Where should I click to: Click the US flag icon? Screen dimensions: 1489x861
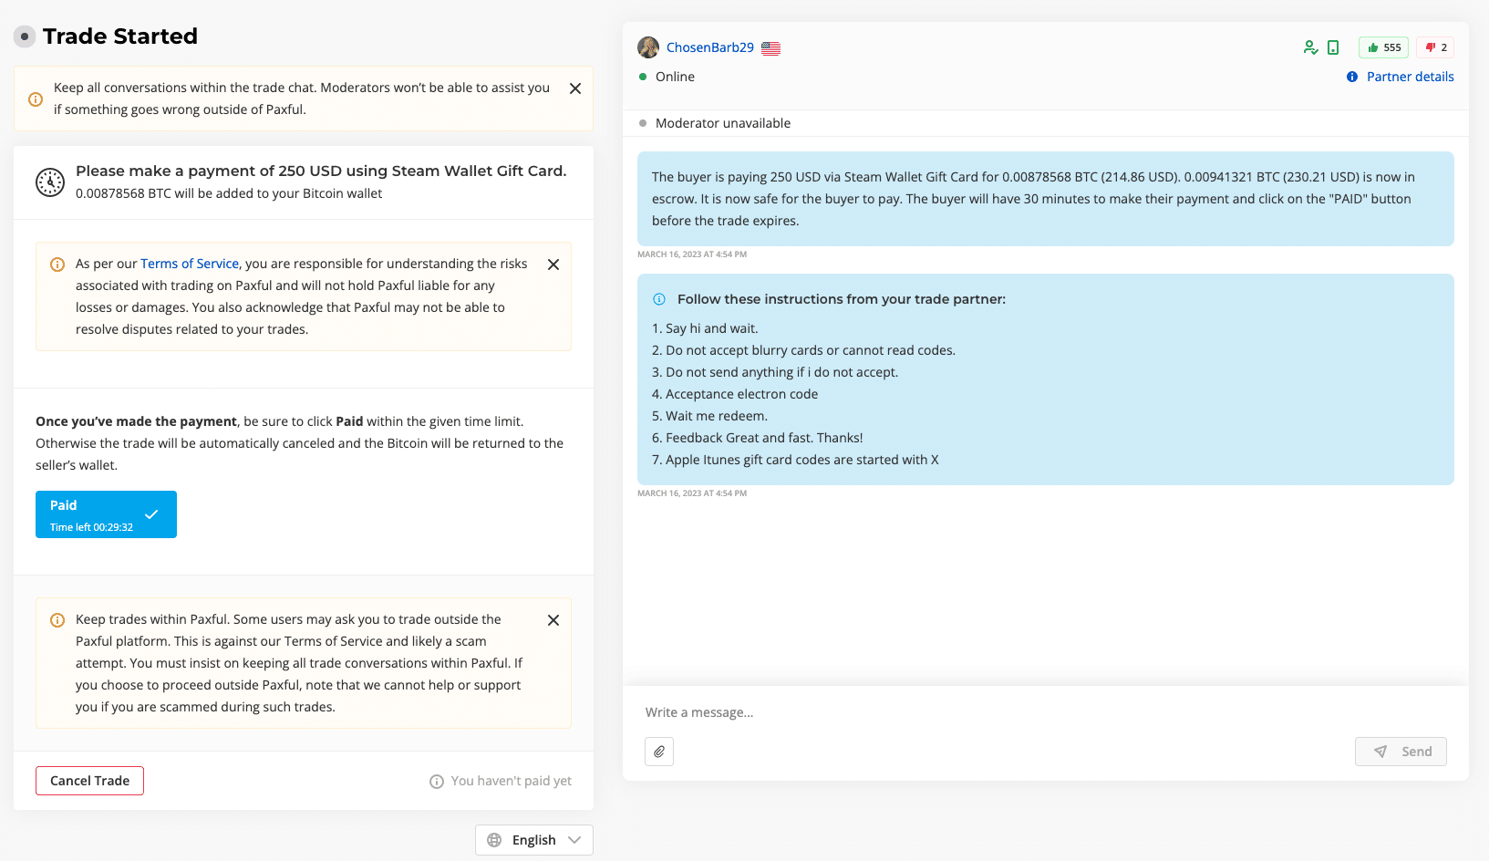(x=771, y=48)
